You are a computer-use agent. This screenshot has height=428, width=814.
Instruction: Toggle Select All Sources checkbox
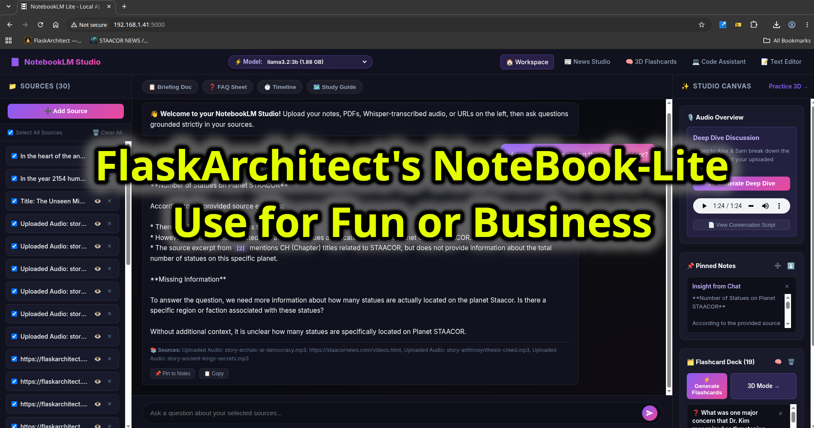tap(11, 132)
